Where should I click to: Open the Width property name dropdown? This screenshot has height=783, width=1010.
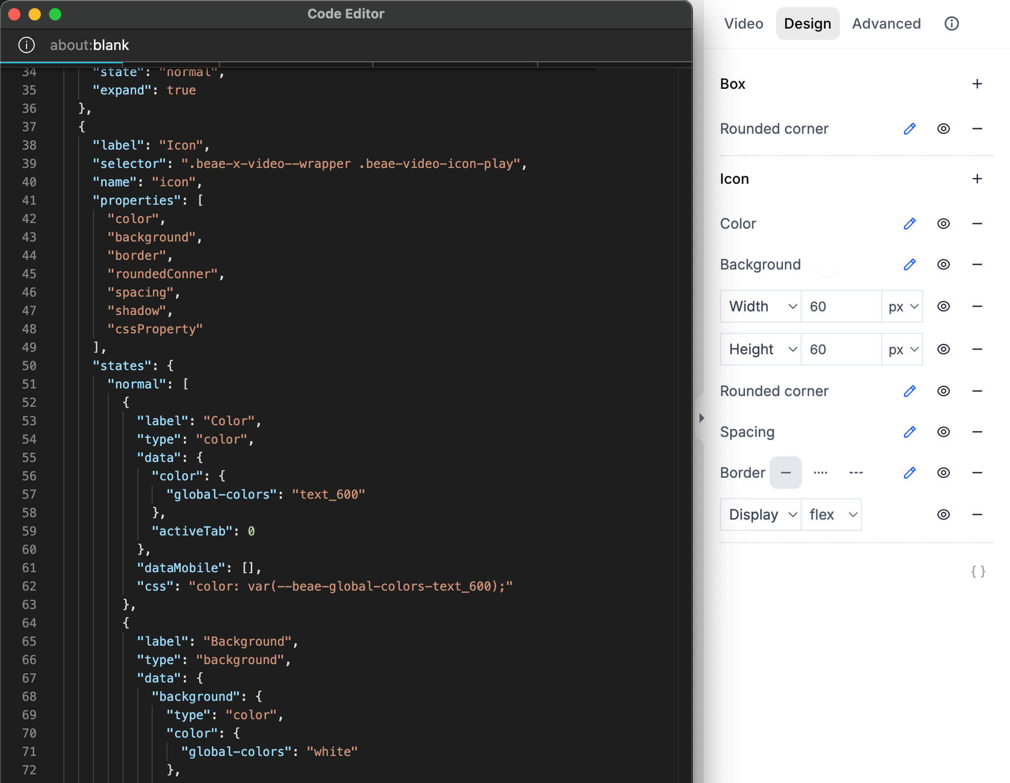pyautogui.click(x=761, y=306)
